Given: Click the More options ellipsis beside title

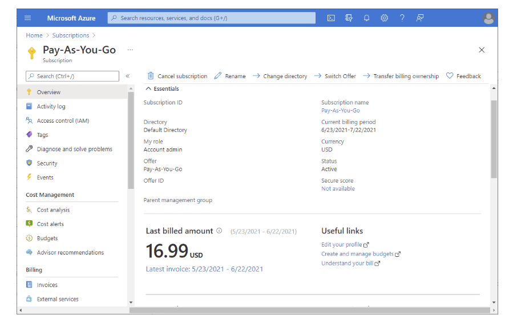Looking at the screenshot, I should coord(130,50).
